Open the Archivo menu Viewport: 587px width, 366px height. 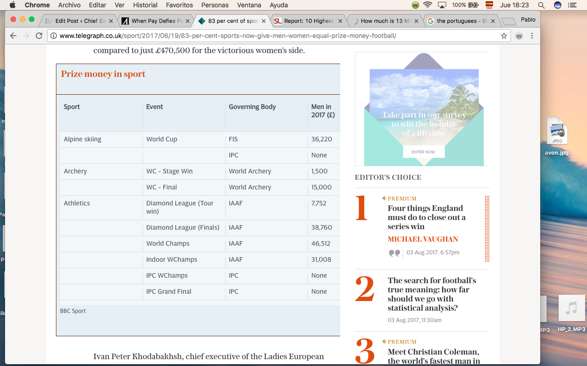[x=69, y=5]
